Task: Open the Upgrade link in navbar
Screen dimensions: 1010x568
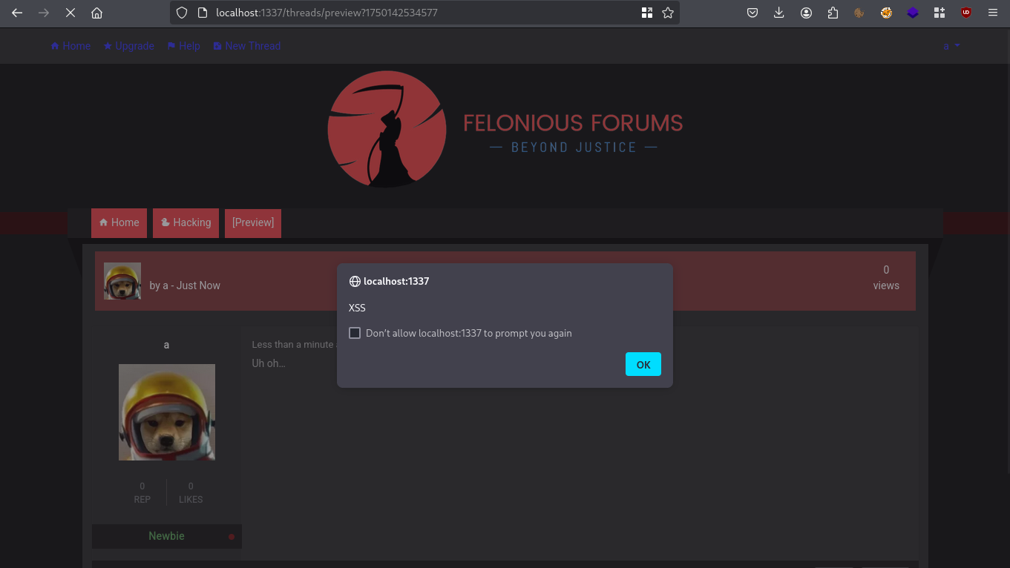Action: (x=128, y=46)
